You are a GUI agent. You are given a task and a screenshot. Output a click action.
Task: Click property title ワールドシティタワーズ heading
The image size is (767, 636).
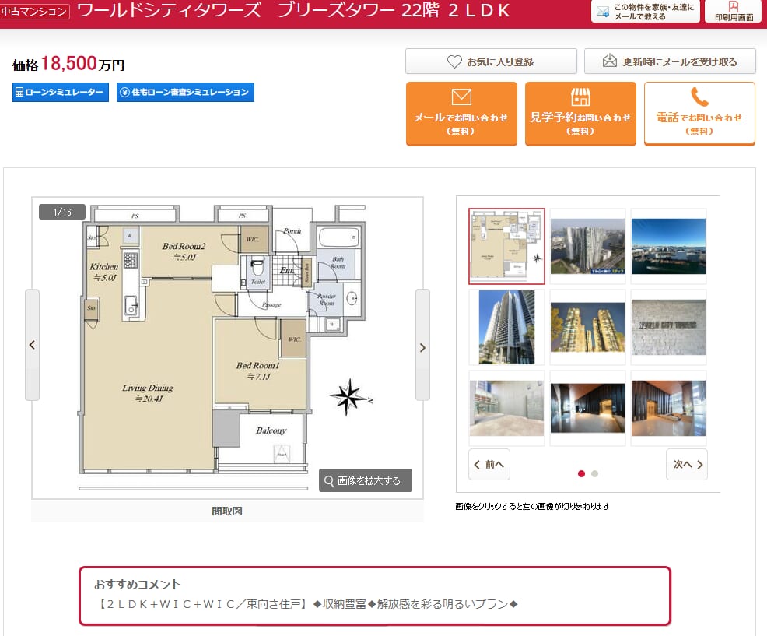(x=293, y=10)
